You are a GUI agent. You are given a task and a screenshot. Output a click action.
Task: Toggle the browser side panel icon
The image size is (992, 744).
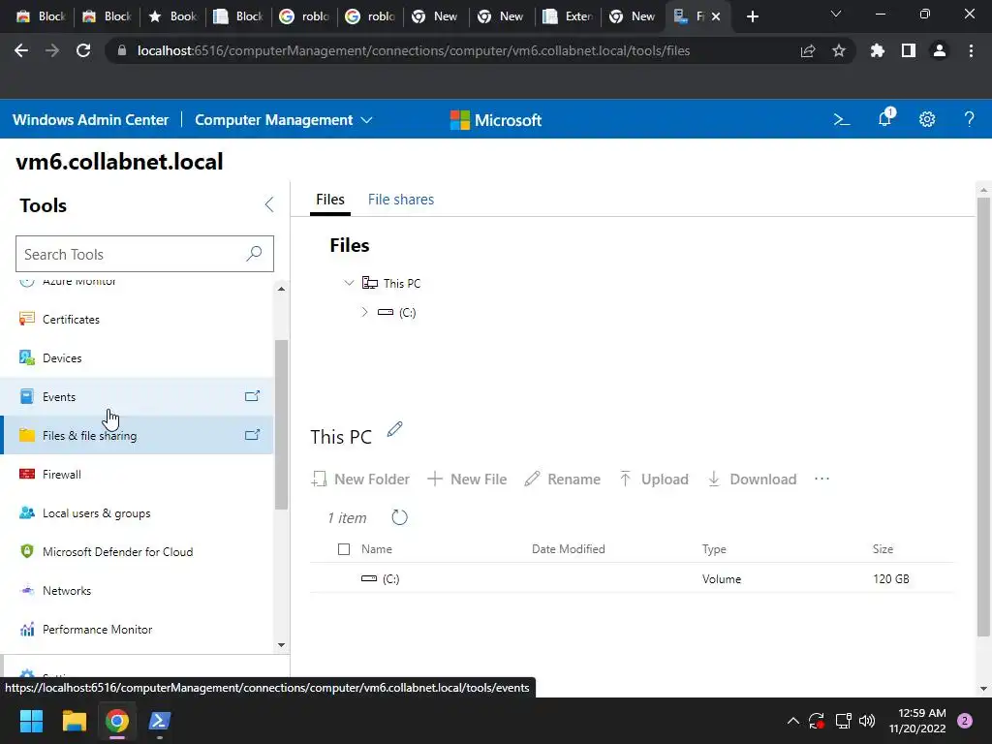point(909,50)
